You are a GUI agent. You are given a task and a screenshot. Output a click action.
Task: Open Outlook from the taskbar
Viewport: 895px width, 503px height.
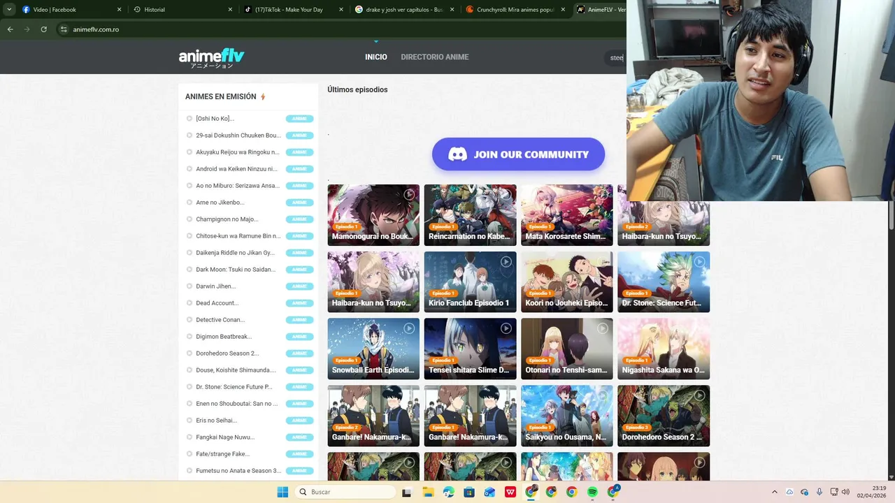click(x=489, y=492)
